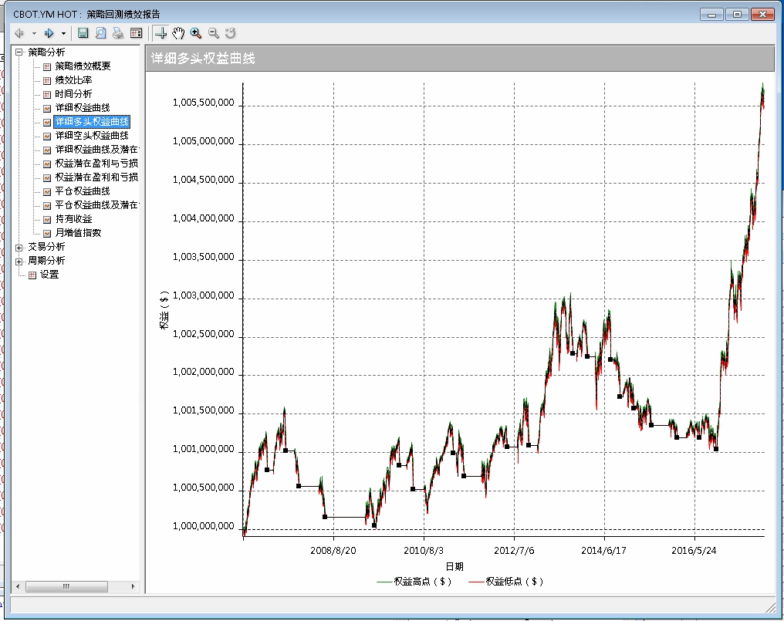Screen dimensions: 784x621
Task: Open 详细空头权益曲线 report
Action: [92, 136]
